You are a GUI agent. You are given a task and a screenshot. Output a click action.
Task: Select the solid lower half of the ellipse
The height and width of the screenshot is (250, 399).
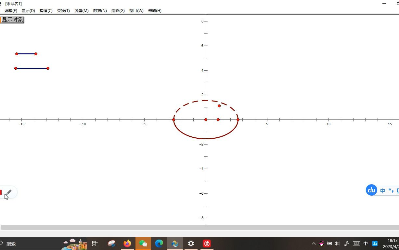206,139
